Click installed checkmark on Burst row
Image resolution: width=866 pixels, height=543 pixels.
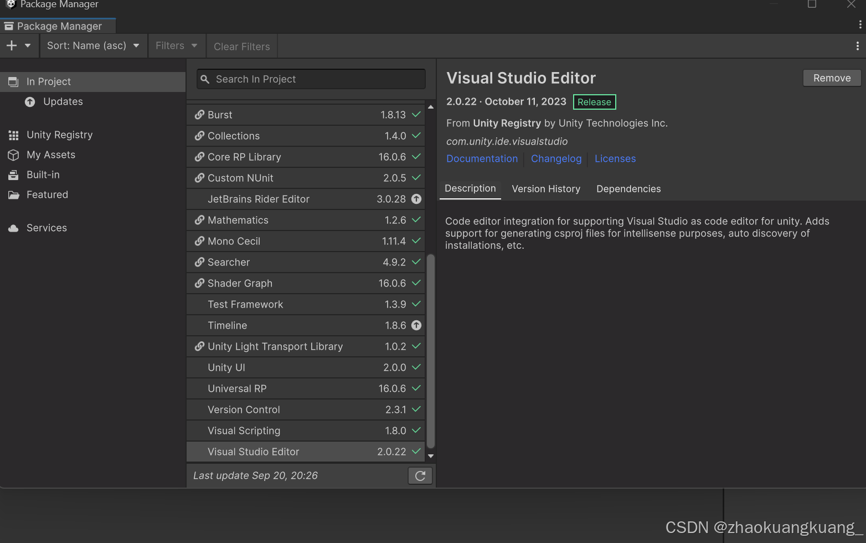pyautogui.click(x=416, y=114)
